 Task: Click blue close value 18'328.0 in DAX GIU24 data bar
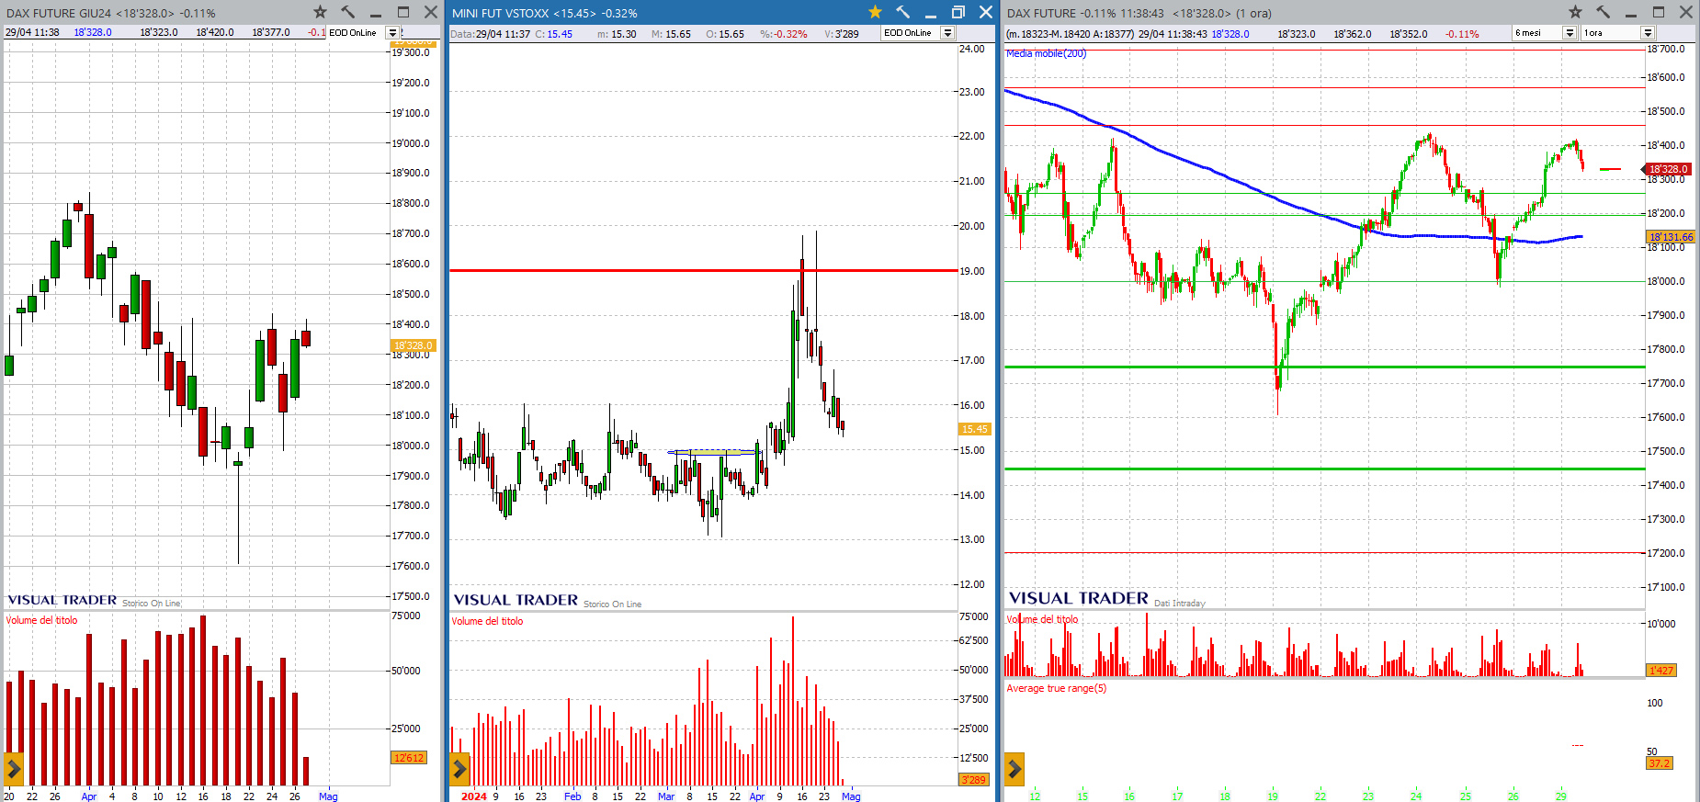(93, 32)
